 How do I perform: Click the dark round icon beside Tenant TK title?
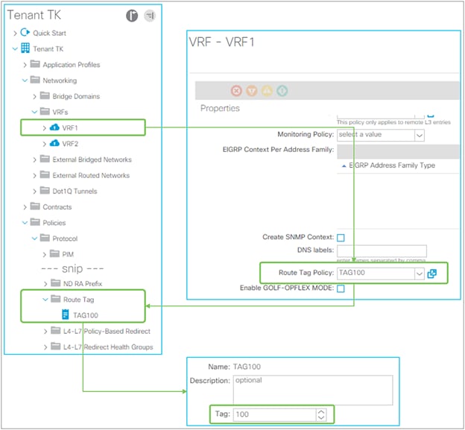click(x=132, y=16)
